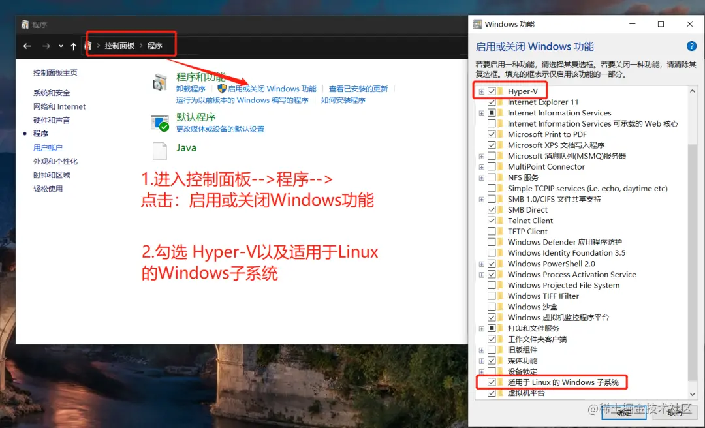This screenshot has width=705, height=428.
Task: Click the 控制面板 breadcrumb segment
Action: pyautogui.click(x=119, y=46)
